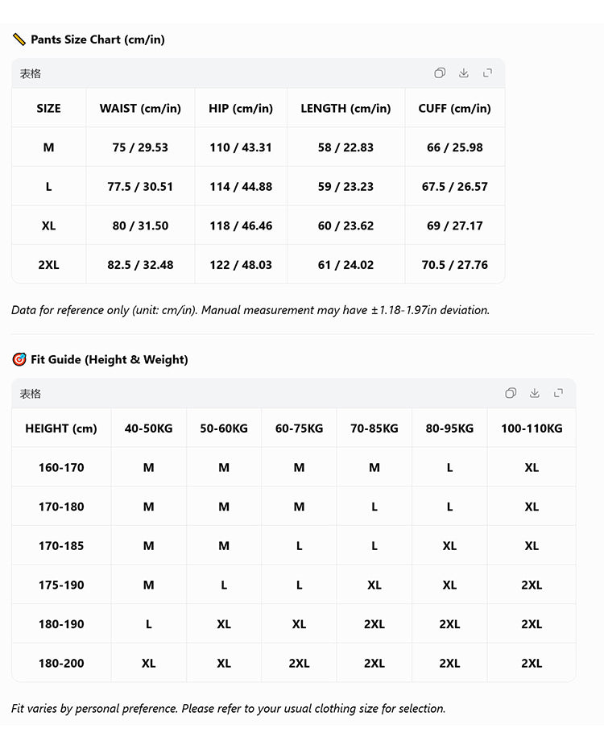Click the 表格 label above pants chart
Viewport: 604px width, 745px height.
(x=31, y=73)
